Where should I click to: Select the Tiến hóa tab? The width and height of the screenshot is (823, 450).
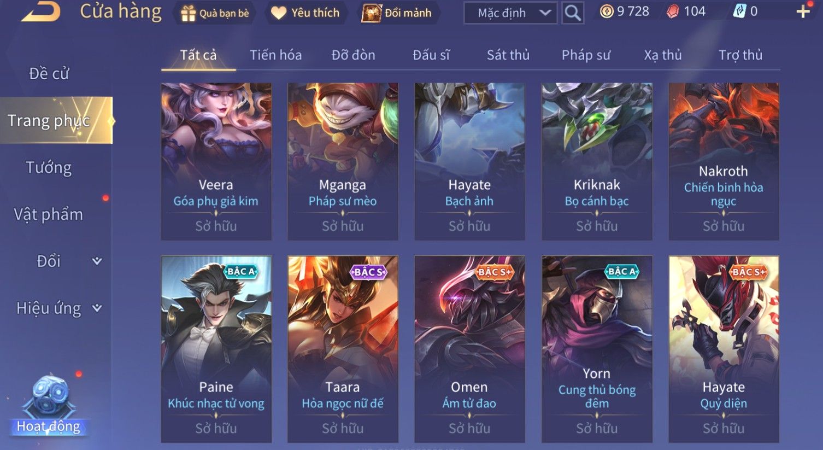point(275,55)
